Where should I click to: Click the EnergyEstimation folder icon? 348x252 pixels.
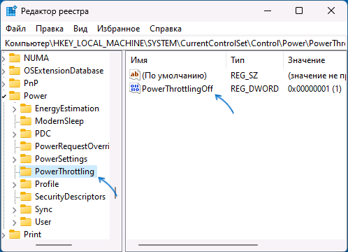(x=26, y=108)
